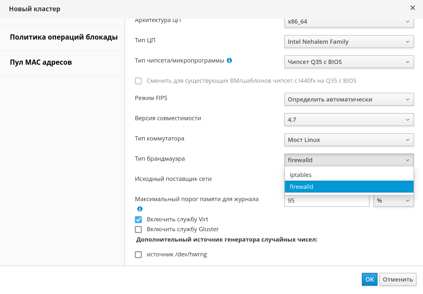This screenshot has height=294, width=423.
Task: Open the compatibility version 4.7 dropdown
Action: pyautogui.click(x=349, y=120)
